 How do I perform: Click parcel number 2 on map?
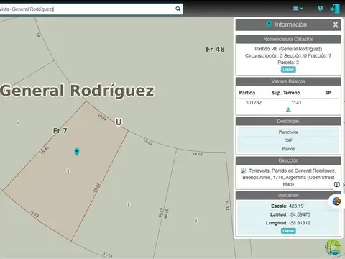click(129, 204)
